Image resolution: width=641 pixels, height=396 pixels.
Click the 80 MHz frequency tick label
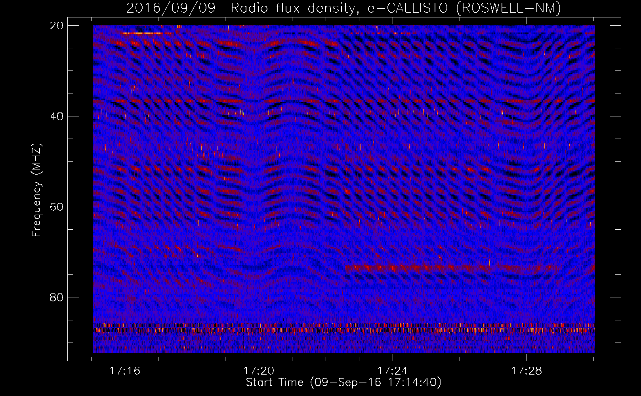tap(56, 297)
